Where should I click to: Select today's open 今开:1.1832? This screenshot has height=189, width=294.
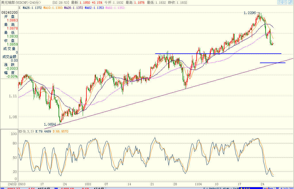point(114,3)
